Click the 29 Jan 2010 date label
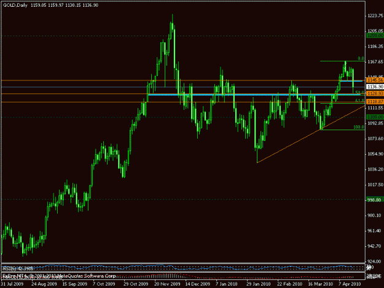Viewport: 384px width, 288px height. click(x=259, y=284)
